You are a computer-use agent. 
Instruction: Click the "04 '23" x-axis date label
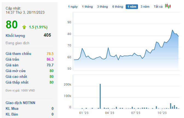coord(109,113)
